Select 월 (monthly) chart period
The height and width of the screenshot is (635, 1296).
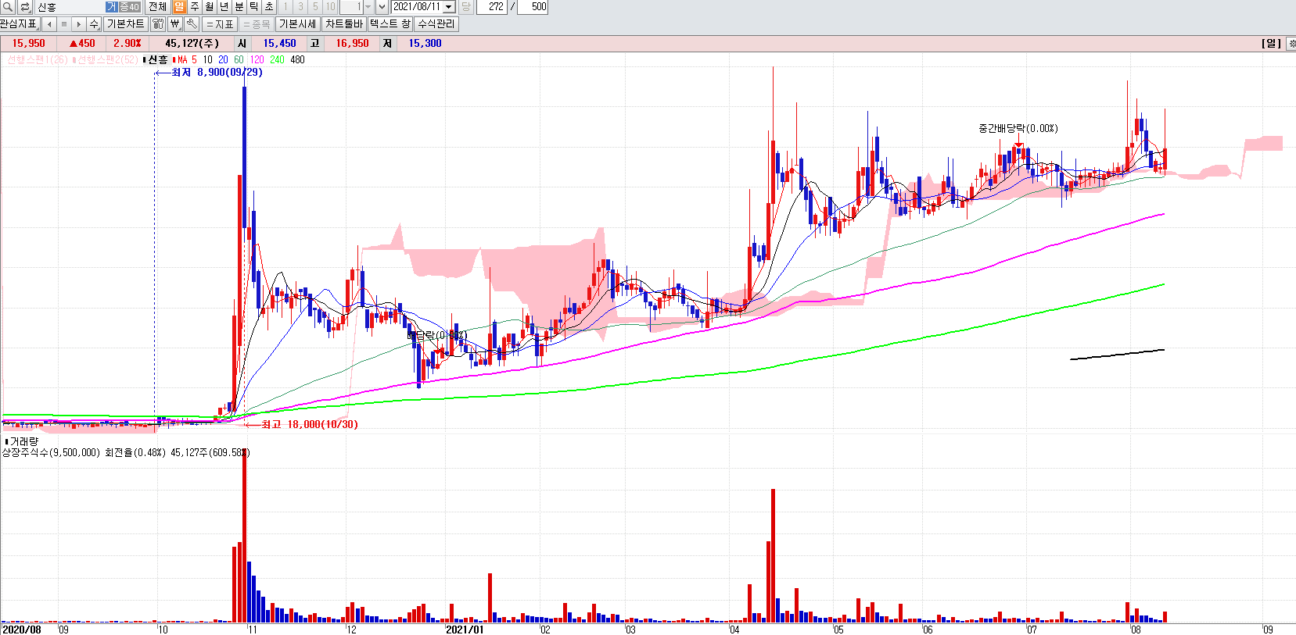[209, 7]
